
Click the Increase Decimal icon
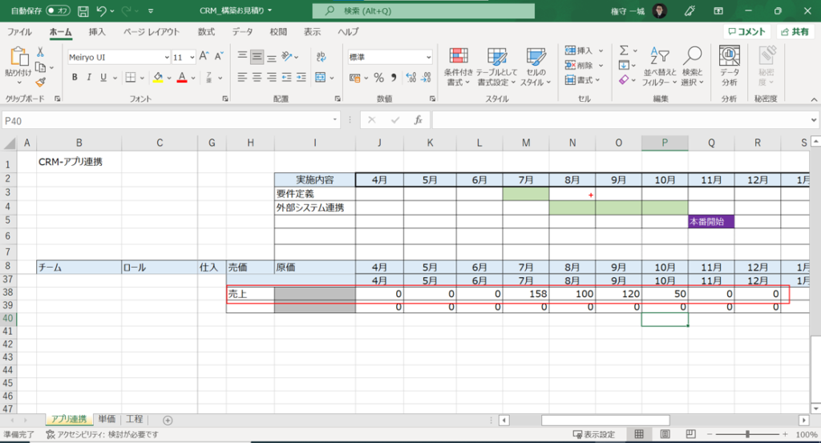point(411,78)
